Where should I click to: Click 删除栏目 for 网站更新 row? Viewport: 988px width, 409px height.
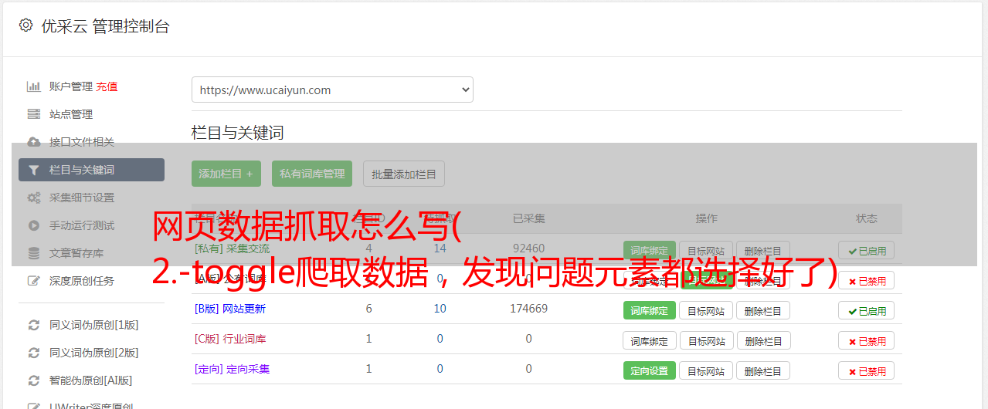pos(762,310)
